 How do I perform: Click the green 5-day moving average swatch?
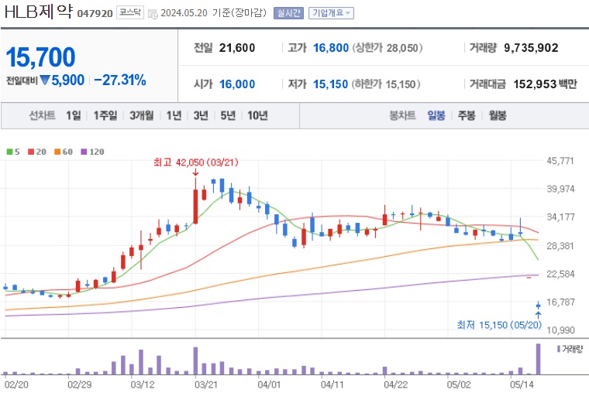tap(10, 152)
